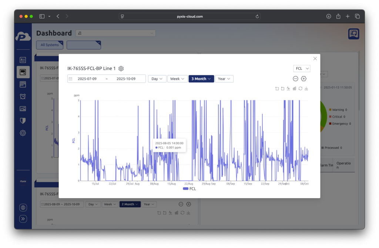Select the Week range option in popup
Screen dimensions: 379x248
tap(177, 79)
